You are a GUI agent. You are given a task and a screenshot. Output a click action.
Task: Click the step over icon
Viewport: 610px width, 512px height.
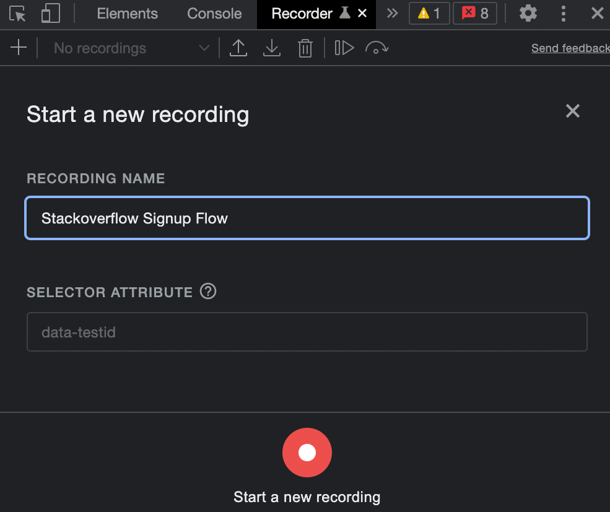click(x=377, y=48)
